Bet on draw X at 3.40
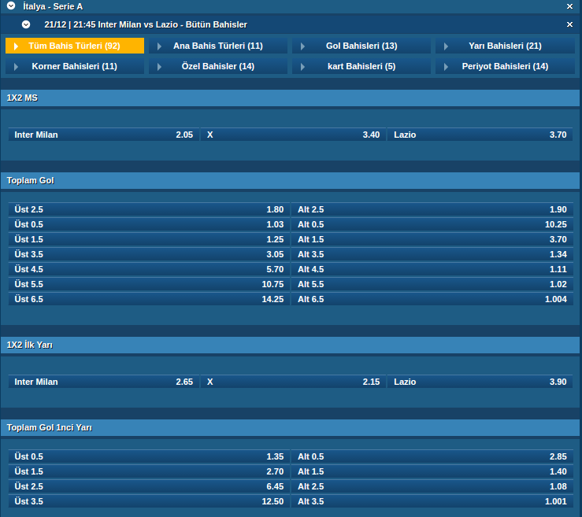The image size is (582, 517). (x=294, y=135)
